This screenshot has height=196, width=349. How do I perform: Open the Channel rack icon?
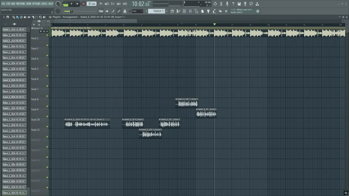click(184, 11)
